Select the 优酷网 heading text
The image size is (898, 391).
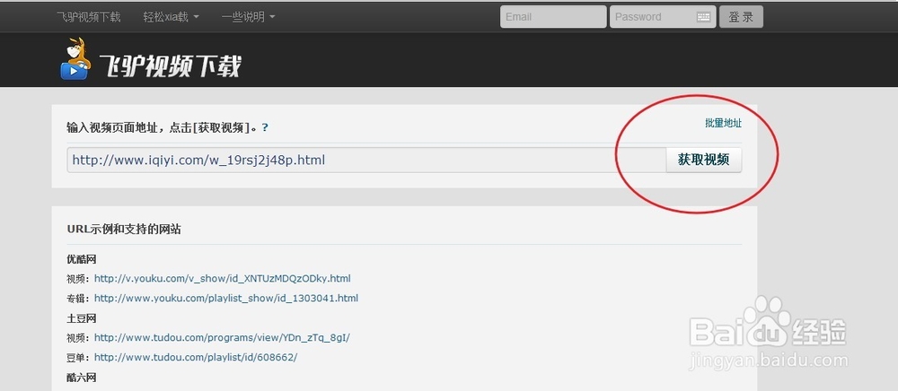pyautogui.click(x=82, y=259)
